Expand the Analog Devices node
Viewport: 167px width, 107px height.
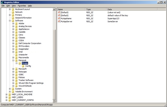tap(13, 26)
